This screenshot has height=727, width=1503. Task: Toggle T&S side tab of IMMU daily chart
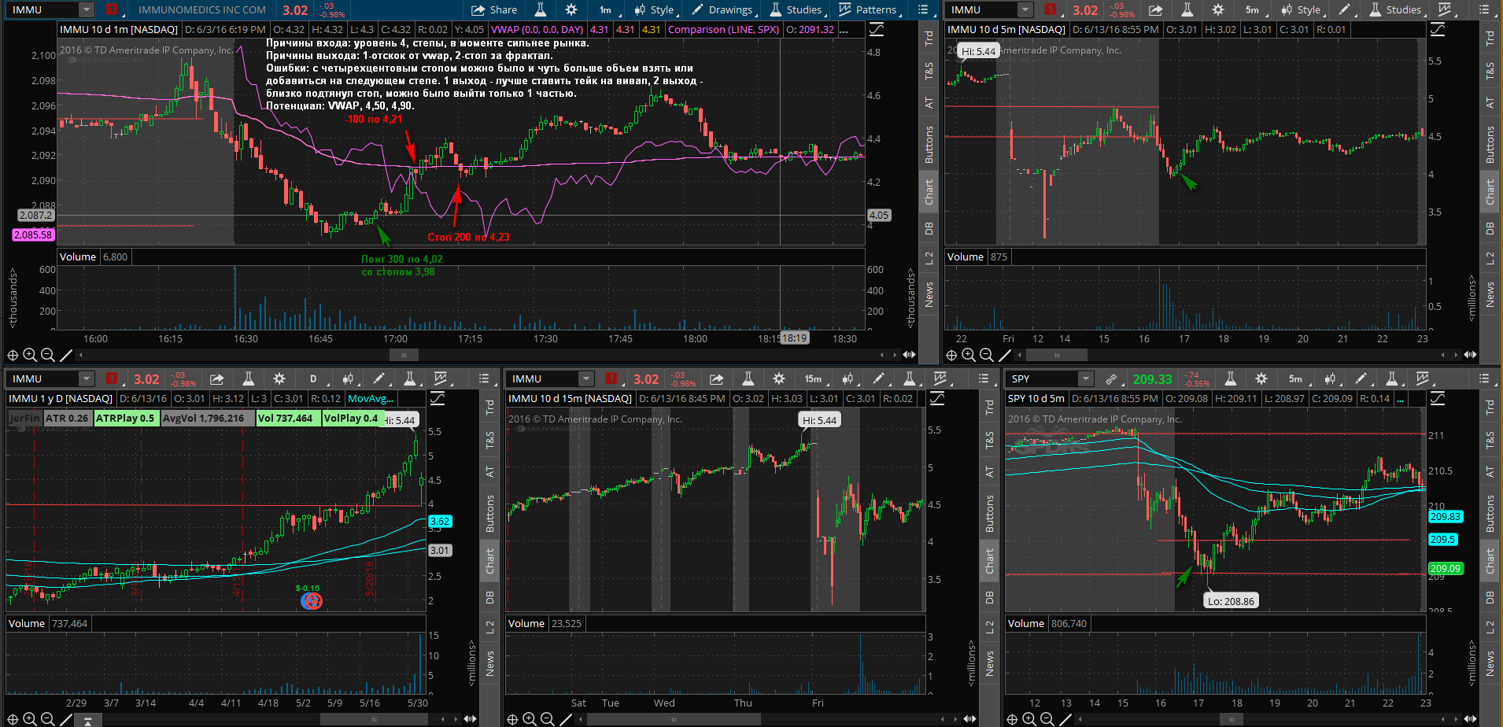tap(489, 441)
